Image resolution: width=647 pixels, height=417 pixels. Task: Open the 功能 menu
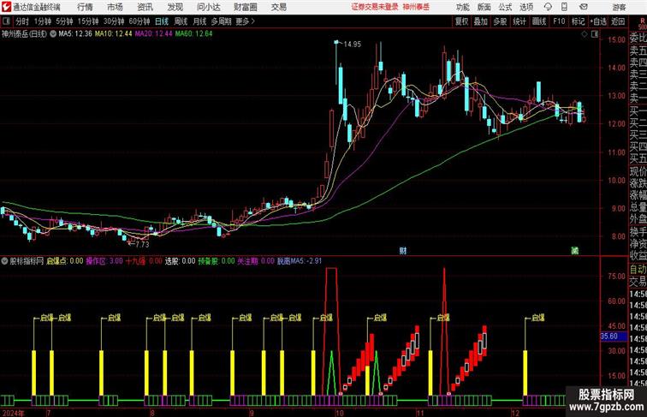(x=463, y=7)
